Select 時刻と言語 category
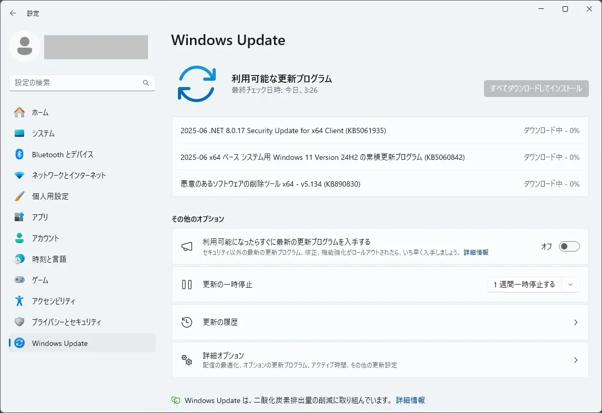 point(82,259)
